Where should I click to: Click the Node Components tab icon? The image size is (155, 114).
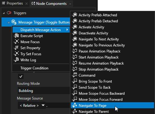(x=33, y=3)
